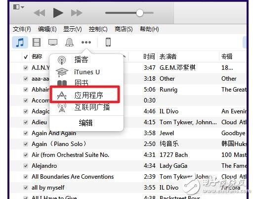Image resolution: width=255 pixels, height=199 pixels.
Task: Click the checkmark column header
Action: click(x=26, y=57)
